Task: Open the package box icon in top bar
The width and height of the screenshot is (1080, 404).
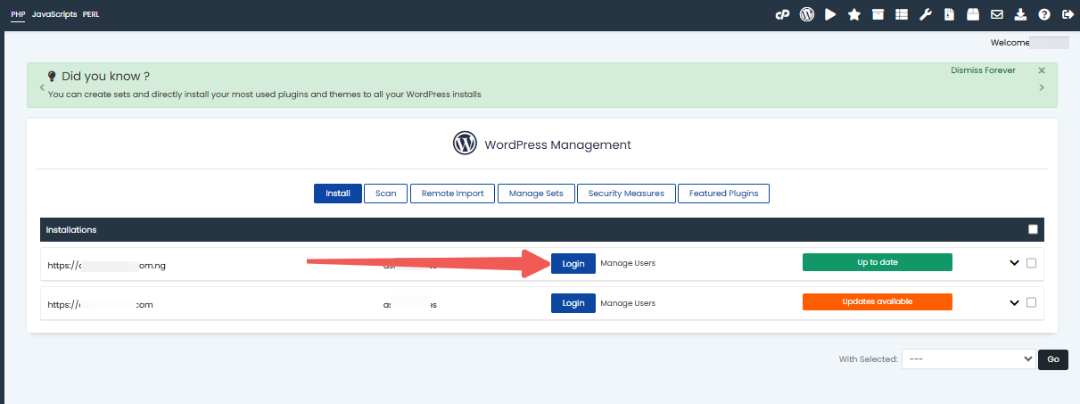Action: (973, 14)
